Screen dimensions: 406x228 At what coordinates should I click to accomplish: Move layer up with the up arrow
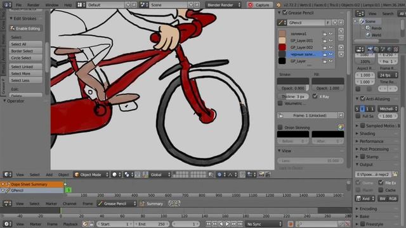coord(341,47)
